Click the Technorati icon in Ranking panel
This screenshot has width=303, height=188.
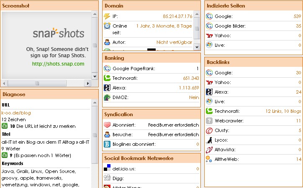[107, 78]
